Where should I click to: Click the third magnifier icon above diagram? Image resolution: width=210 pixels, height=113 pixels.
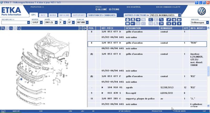pyautogui.click(x=11, y=28)
